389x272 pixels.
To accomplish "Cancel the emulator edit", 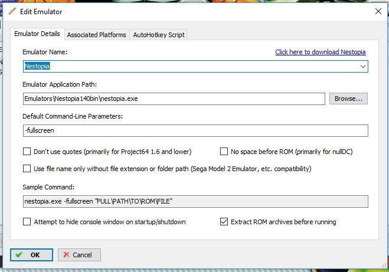I will [79, 255].
